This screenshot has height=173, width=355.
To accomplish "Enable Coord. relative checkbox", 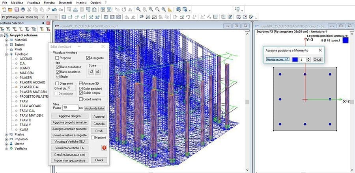I will tap(81, 99).
